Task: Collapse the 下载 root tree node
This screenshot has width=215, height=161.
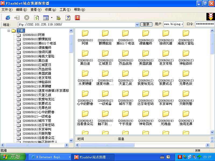Action: (x=9, y=30)
